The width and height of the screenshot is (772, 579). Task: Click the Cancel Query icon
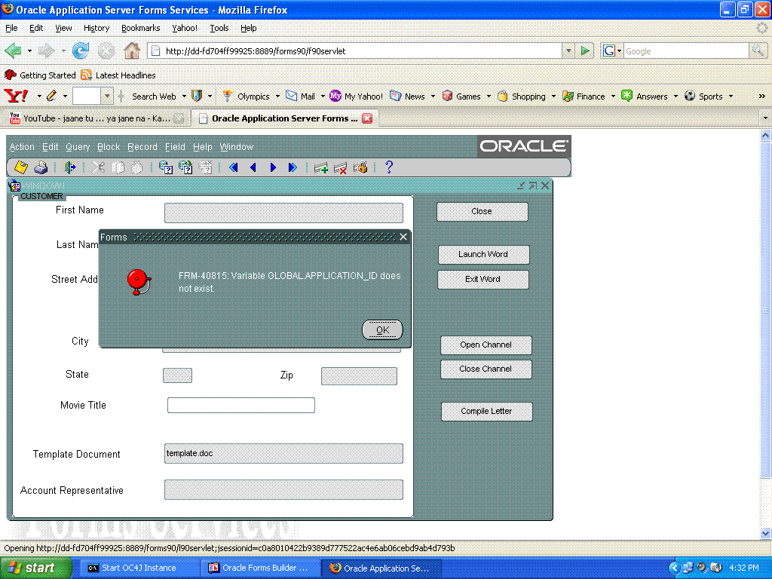click(205, 167)
